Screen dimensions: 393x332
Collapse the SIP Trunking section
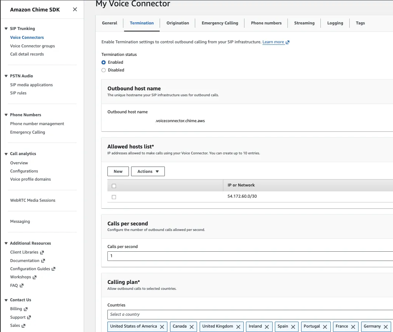6,28
